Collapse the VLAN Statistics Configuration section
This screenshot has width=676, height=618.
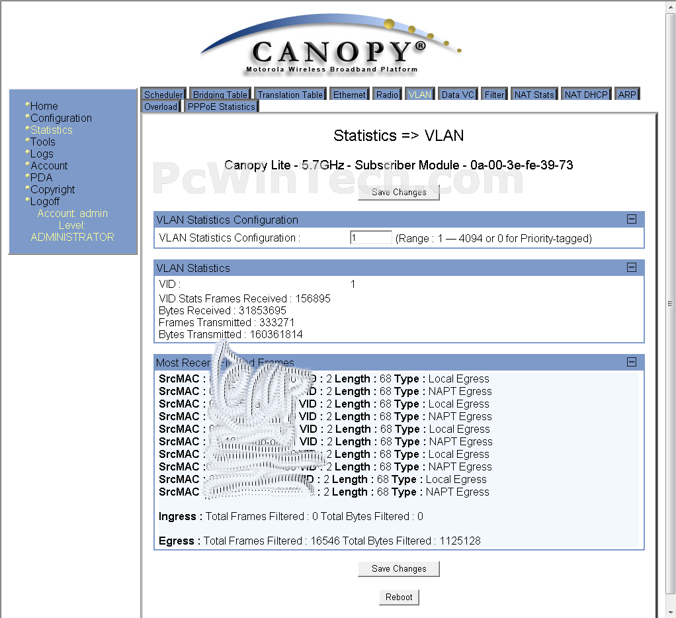[x=631, y=219]
